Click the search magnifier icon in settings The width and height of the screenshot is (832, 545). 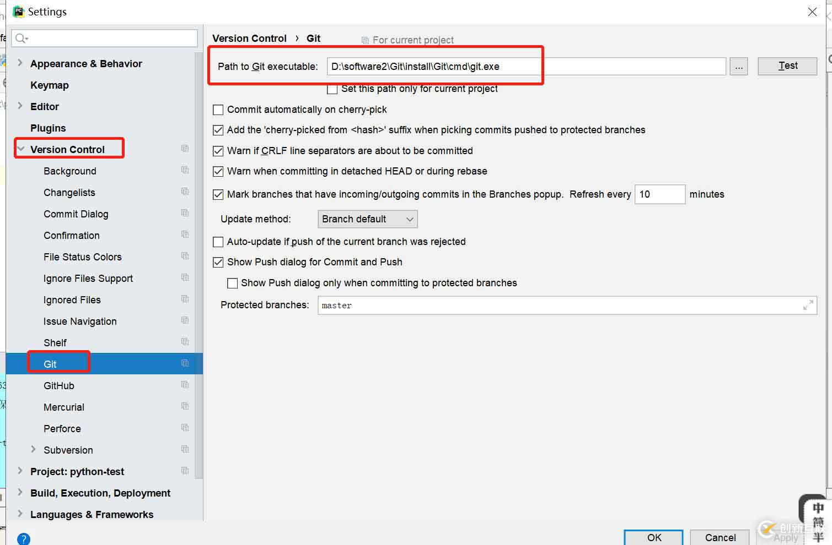(21, 38)
